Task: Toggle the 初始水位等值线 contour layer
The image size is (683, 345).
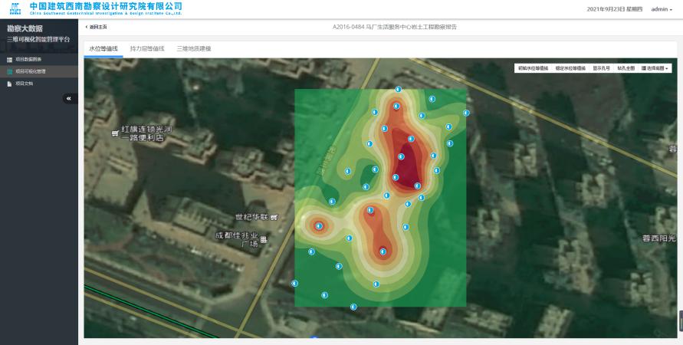Action: click(x=534, y=68)
